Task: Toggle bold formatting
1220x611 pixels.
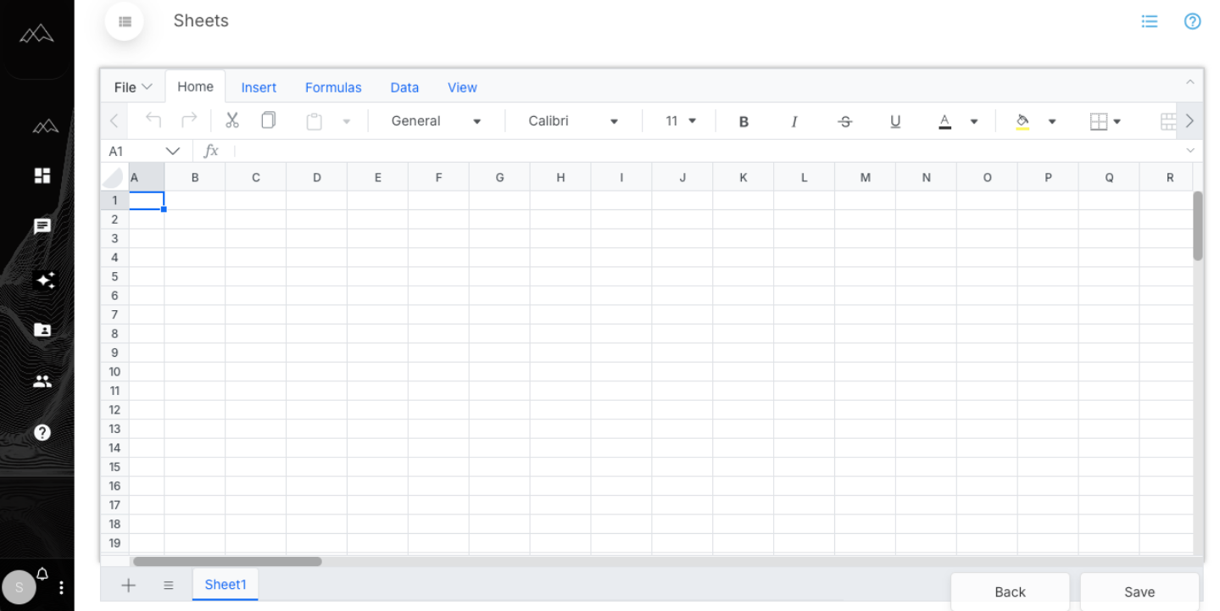Action: coord(743,120)
